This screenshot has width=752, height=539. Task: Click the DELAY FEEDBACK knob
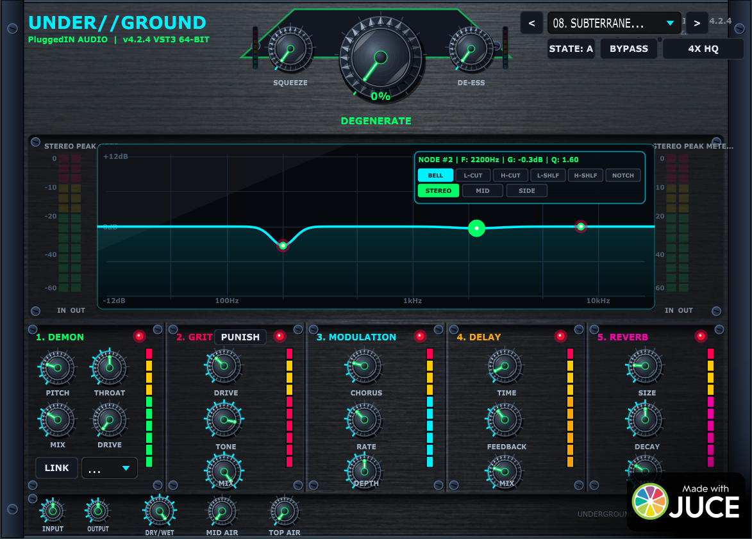(x=505, y=420)
